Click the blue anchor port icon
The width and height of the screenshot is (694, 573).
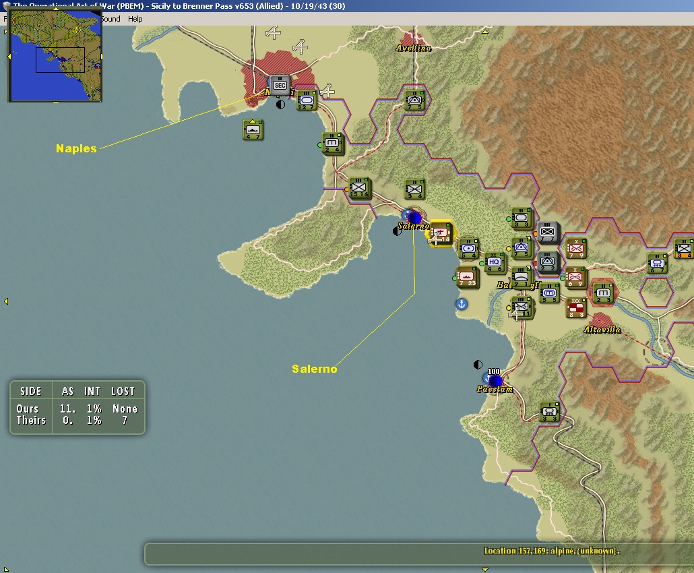pyautogui.click(x=462, y=304)
